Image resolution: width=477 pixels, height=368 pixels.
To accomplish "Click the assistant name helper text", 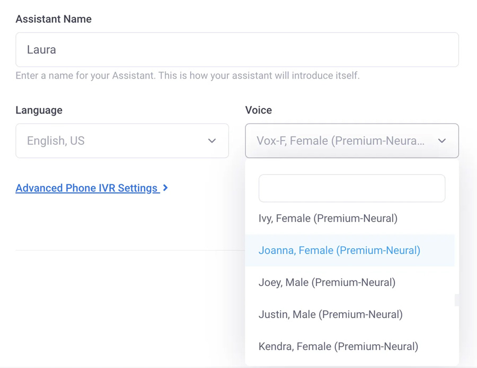I will pyautogui.click(x=187, y=76).
